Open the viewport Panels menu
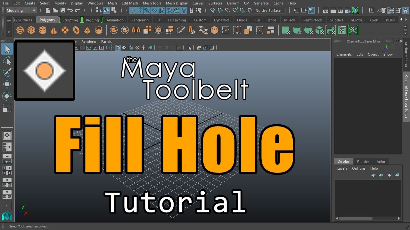This screenshot has height=230, width=410. [x=106, y=42]
